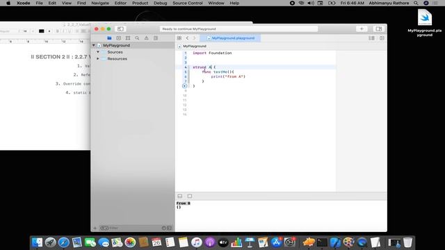Screen dimensions: 445x250
Task: Open editor options icon near top right
Action: pos(371,38)
